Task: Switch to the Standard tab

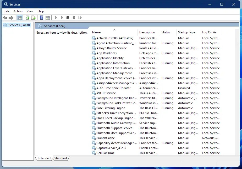Action: (x=60, y=158)
